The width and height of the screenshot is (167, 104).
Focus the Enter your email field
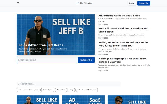coord(47,60)
